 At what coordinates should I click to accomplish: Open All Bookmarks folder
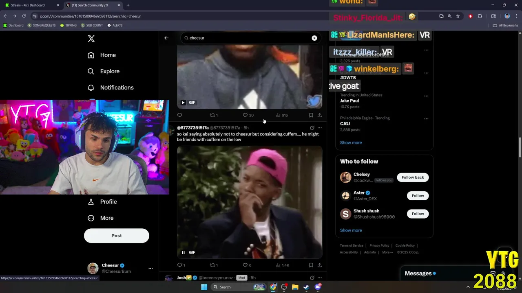[x=506, y=25]
